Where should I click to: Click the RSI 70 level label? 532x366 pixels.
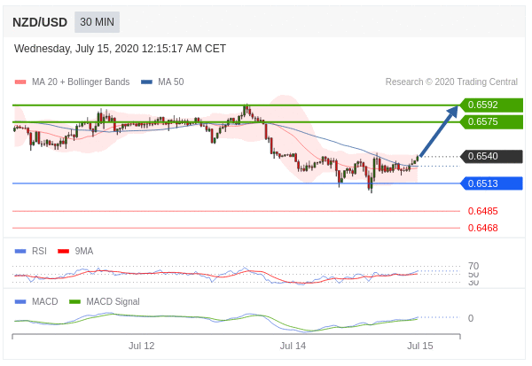point(473,266)
